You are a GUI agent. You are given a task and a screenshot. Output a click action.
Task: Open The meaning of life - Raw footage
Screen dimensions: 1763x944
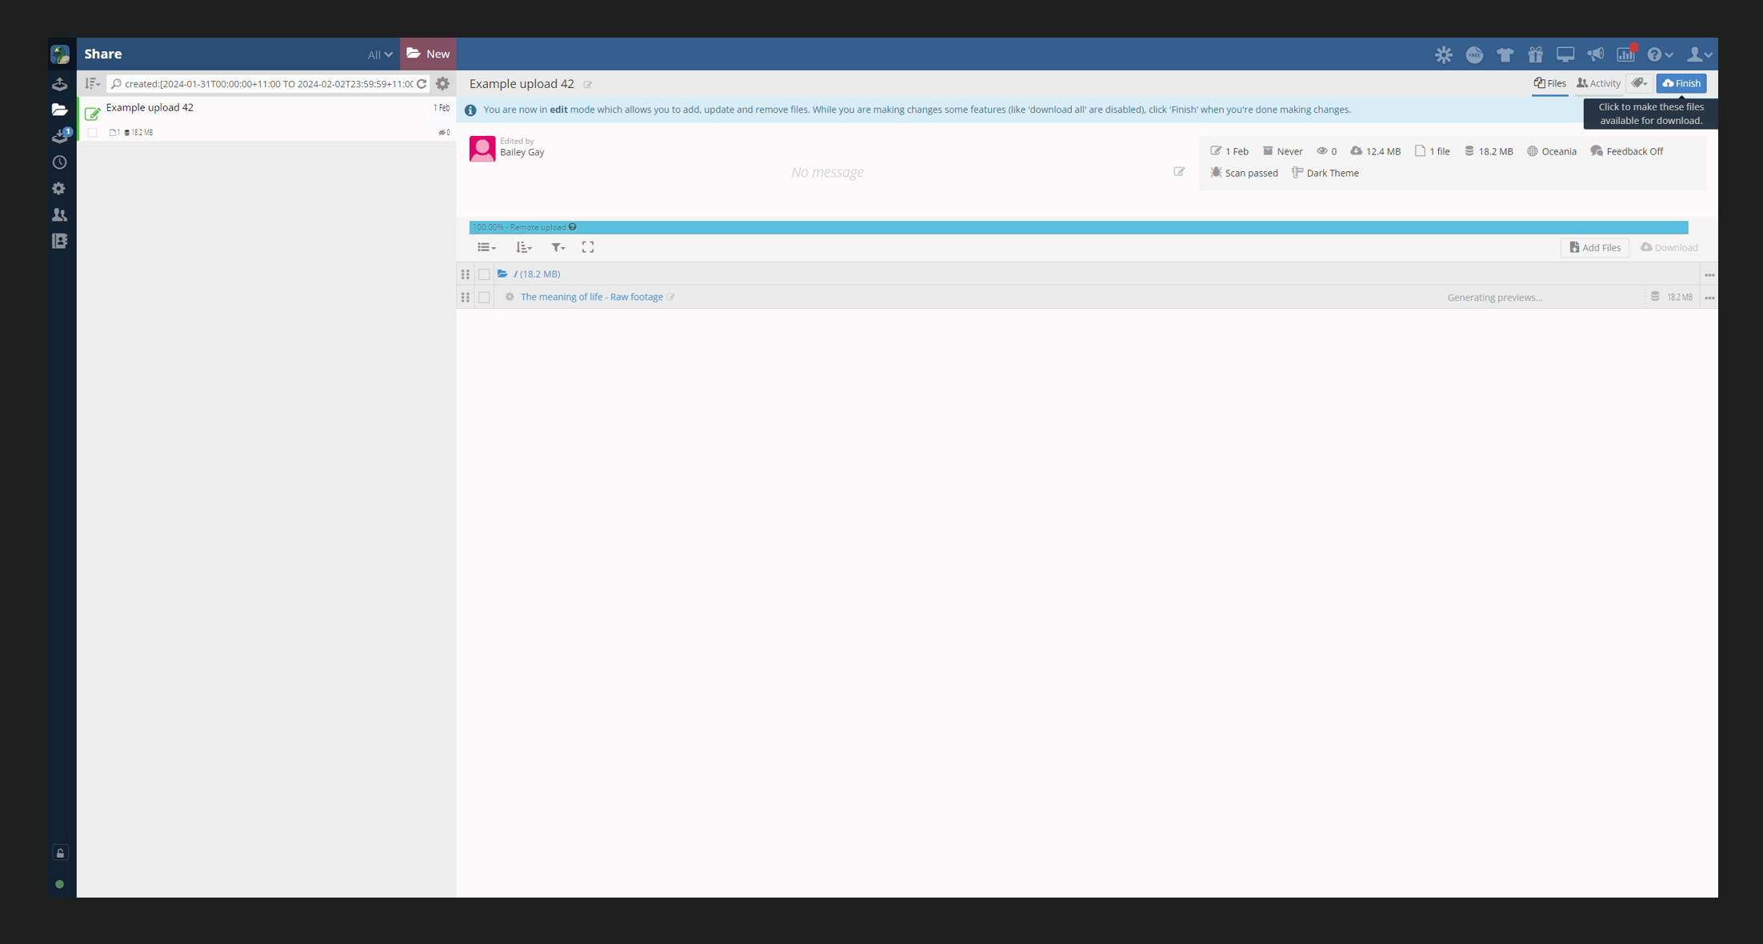pyautogui.click(x=592, y=298)
